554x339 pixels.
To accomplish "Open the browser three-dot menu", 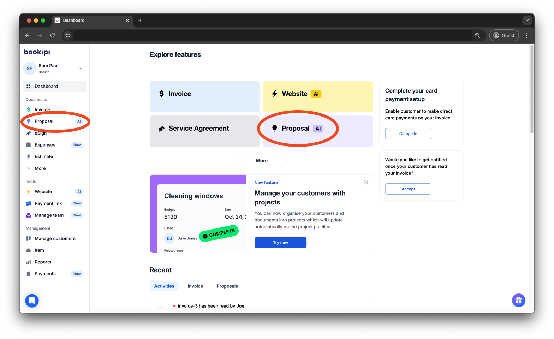I will tap(526, 35).
